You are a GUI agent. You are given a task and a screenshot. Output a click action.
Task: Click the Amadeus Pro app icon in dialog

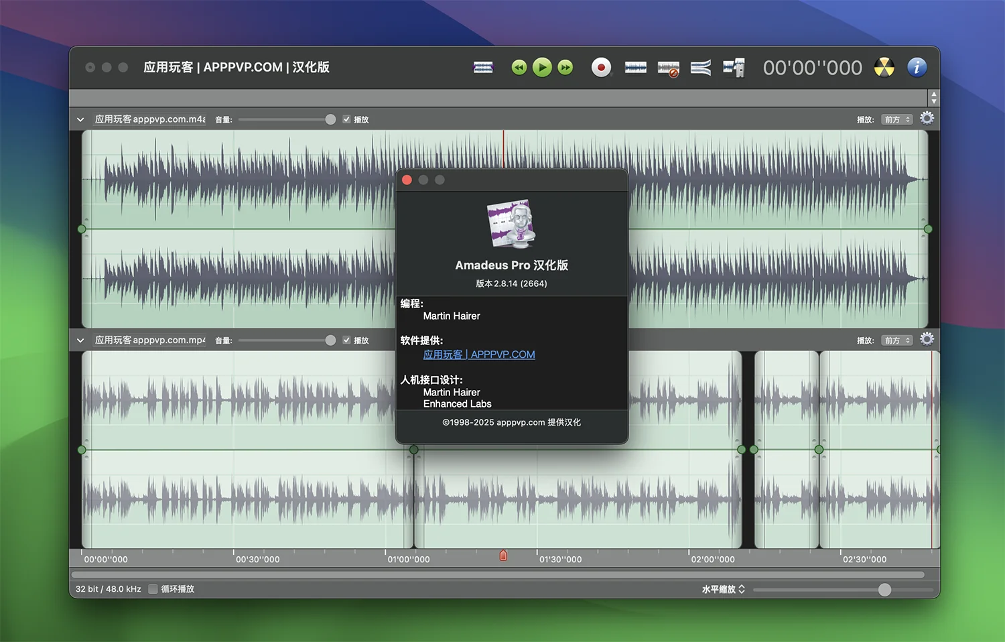(512, 224)
